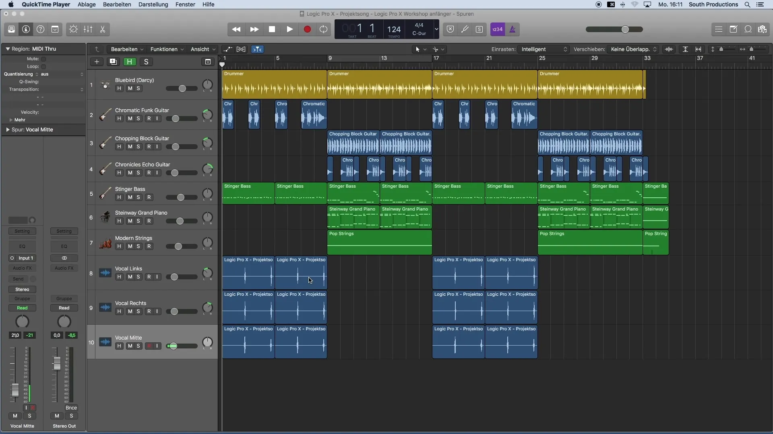Click the Bearbeiten menu item
This screenshot has height=434, width=773.
tap(117, 4)
